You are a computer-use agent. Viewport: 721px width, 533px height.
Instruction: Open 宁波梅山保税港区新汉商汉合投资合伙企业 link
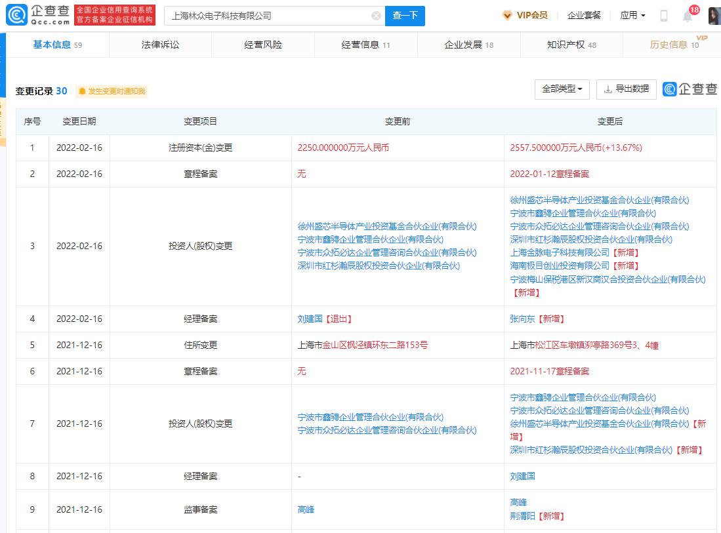pos(608,279)
